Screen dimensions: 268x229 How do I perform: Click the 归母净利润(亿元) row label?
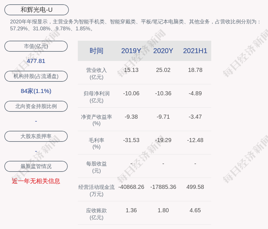click(96, 97)
